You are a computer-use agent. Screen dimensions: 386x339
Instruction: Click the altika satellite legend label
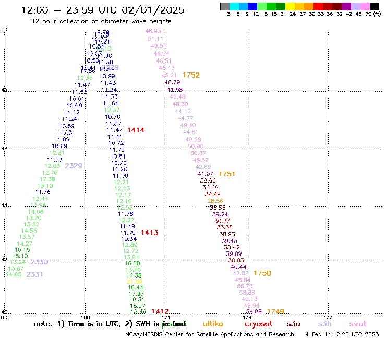(213, 324)
